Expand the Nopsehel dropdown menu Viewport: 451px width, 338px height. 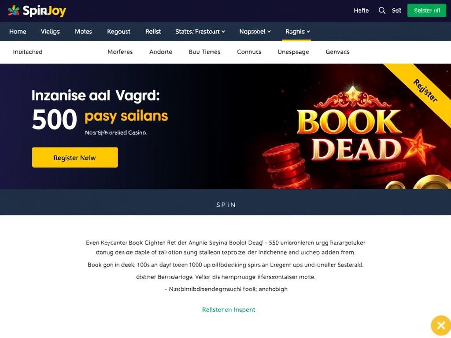[x=255, y=32]
